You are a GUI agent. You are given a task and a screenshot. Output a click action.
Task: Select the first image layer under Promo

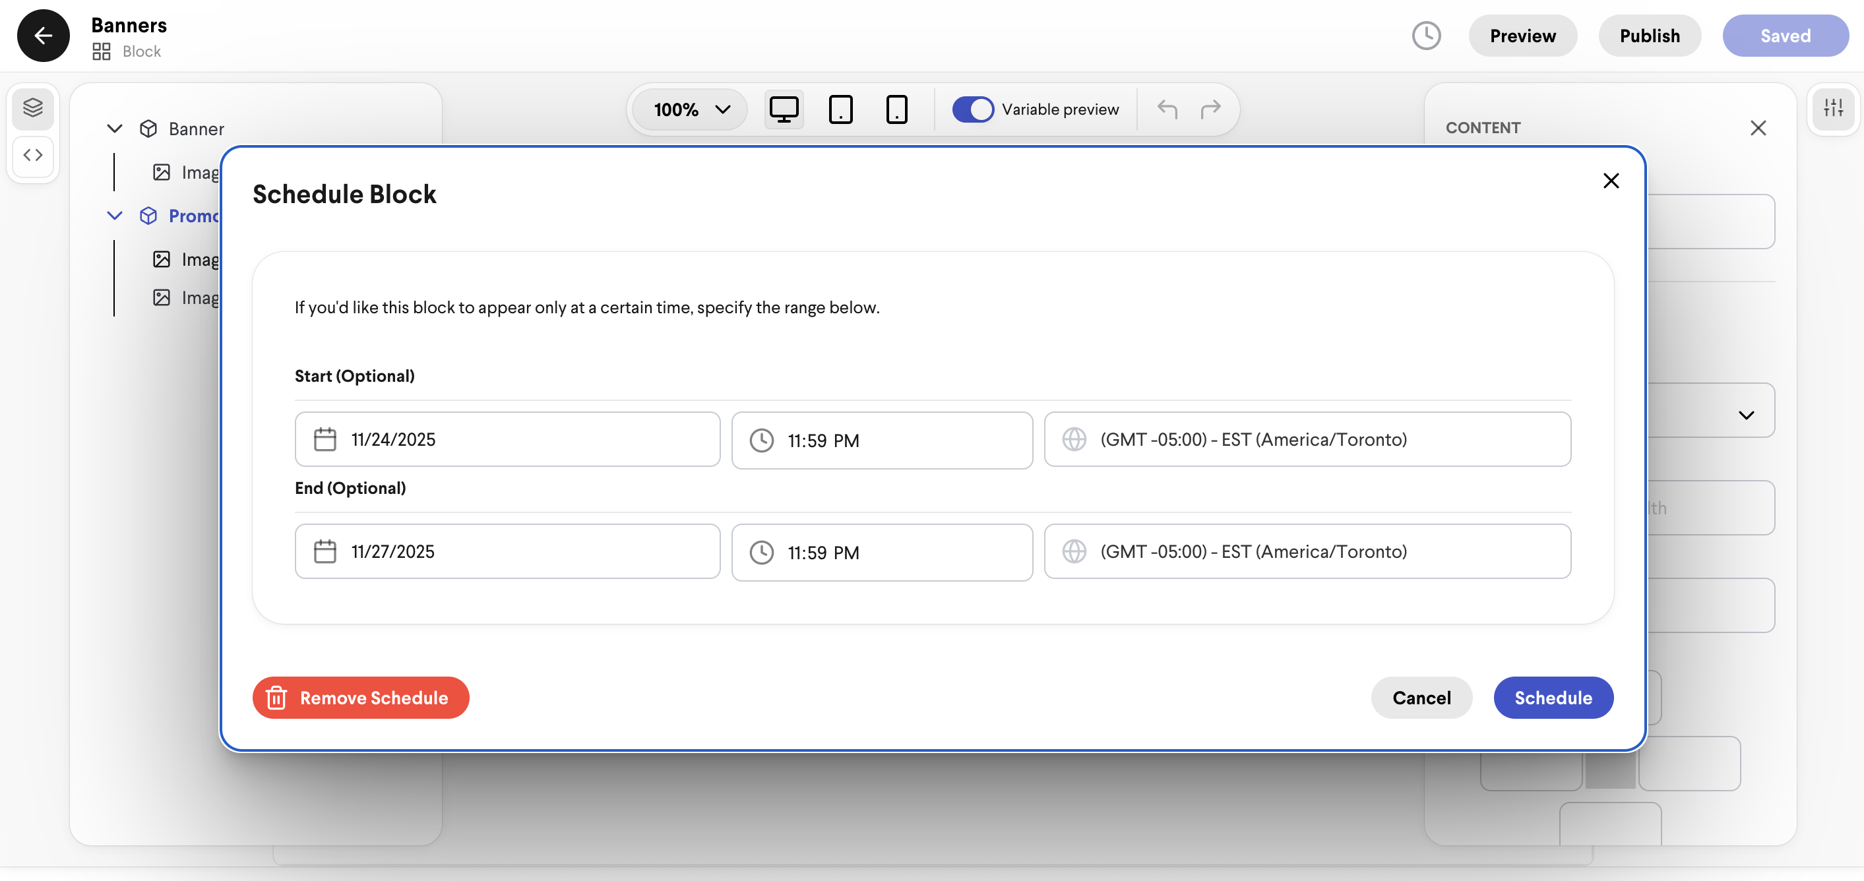pos(187,259)
